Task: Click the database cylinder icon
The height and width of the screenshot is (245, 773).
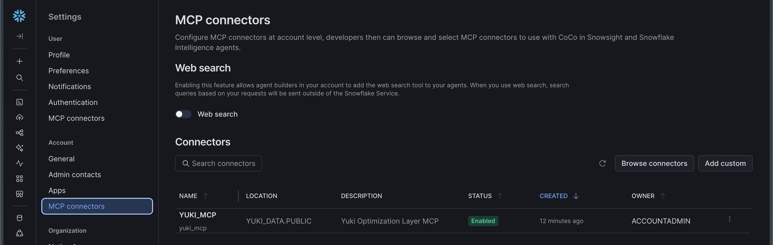Action: (x=19, y=218)
